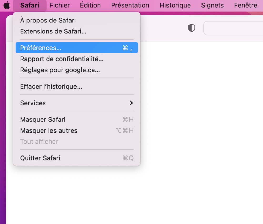The height and width of the screenshot is (224, 263).
Task: Select Rapport de confidentialité…
Action: (x=77, y=59)
